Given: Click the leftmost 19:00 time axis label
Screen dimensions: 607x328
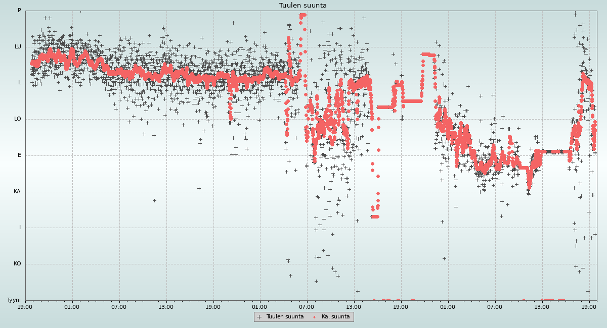Looking at the screenshot, I should (x=25, y=306).
